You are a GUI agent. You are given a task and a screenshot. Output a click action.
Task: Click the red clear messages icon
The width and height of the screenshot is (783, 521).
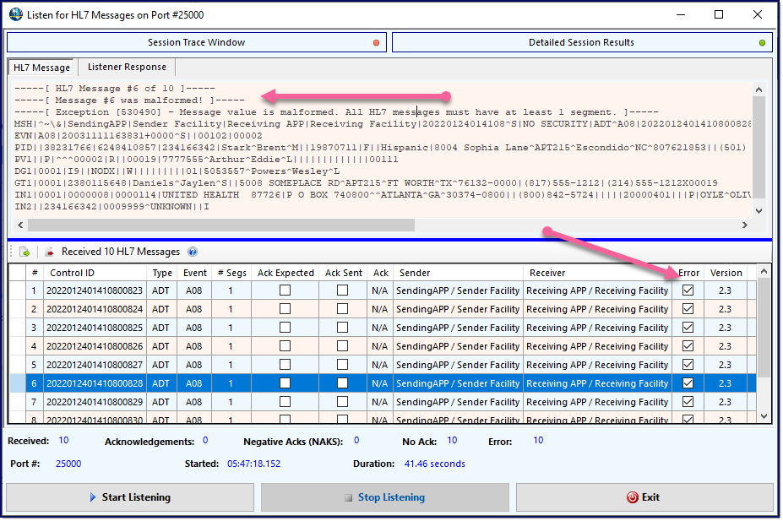[x=50, y=252]
